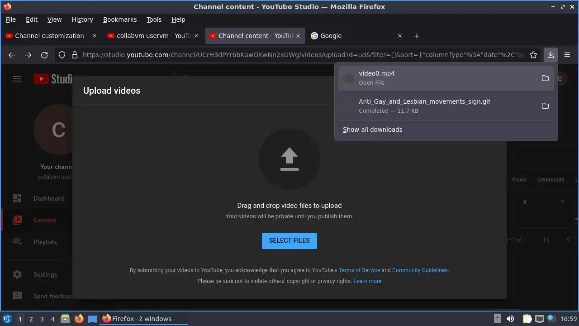This screenshot has height=326, width=579.
Task: Close the Channel content tab
Action: (x=298, y=36)
